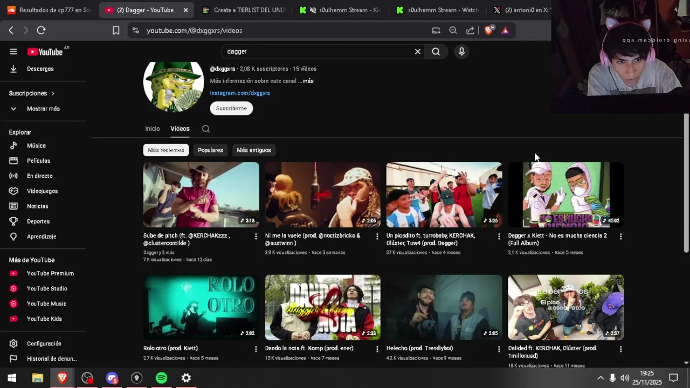Expand the Suscripciones section arrow

(53, 93)
